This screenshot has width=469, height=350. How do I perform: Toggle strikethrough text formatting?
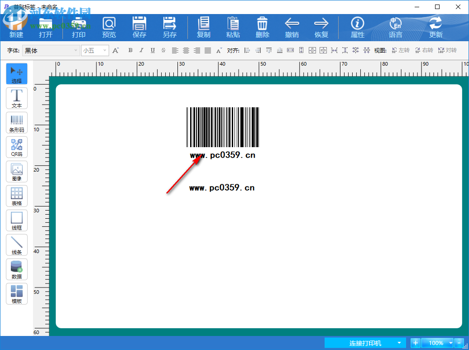[163, 50]
